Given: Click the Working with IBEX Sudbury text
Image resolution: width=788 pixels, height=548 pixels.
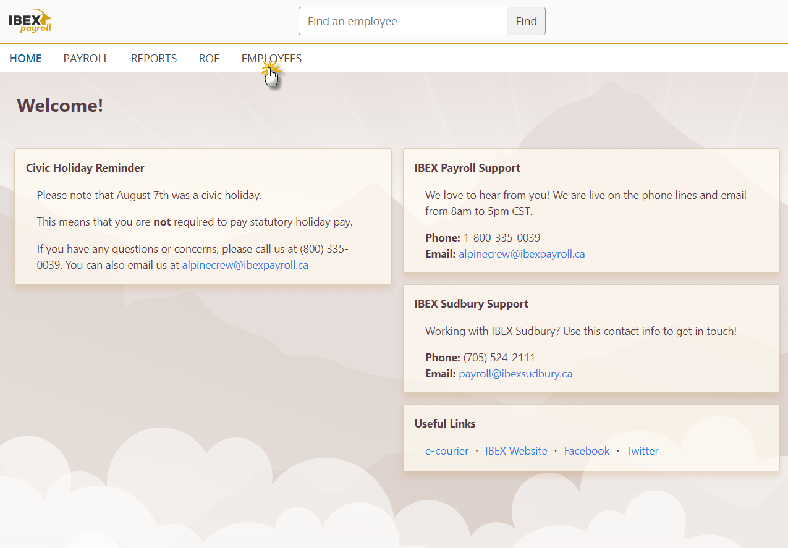Looking at the screenshot, I should click(581, 331).
